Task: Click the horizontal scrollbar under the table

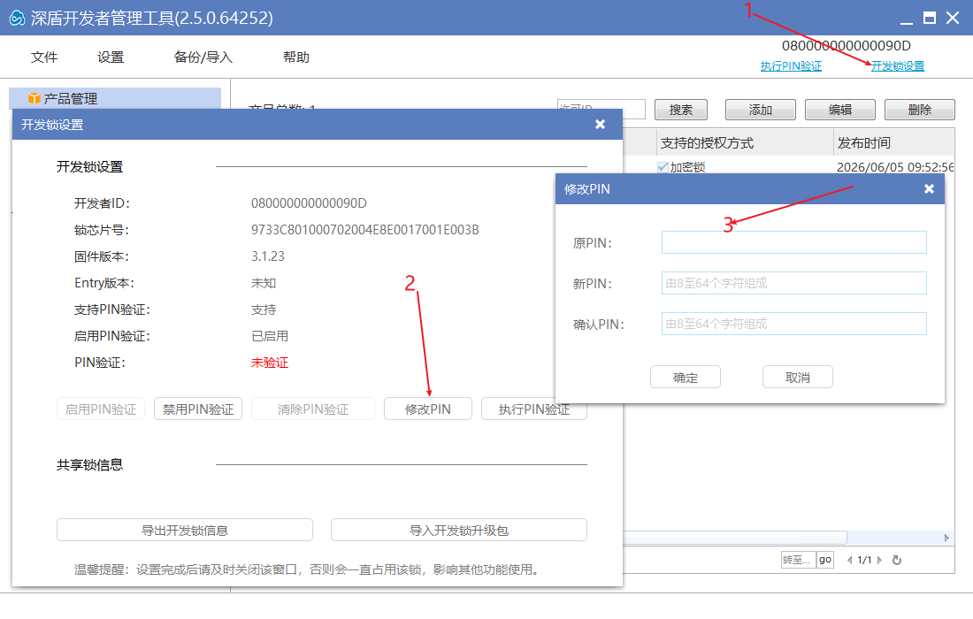Action: pos(735,537)
